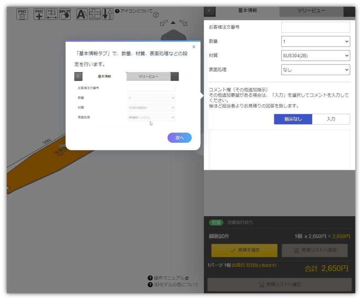Screen dimensions: 362x300
Task: Open the 材質 SUS304(2B) dropdown
Action: click(315, 55)
